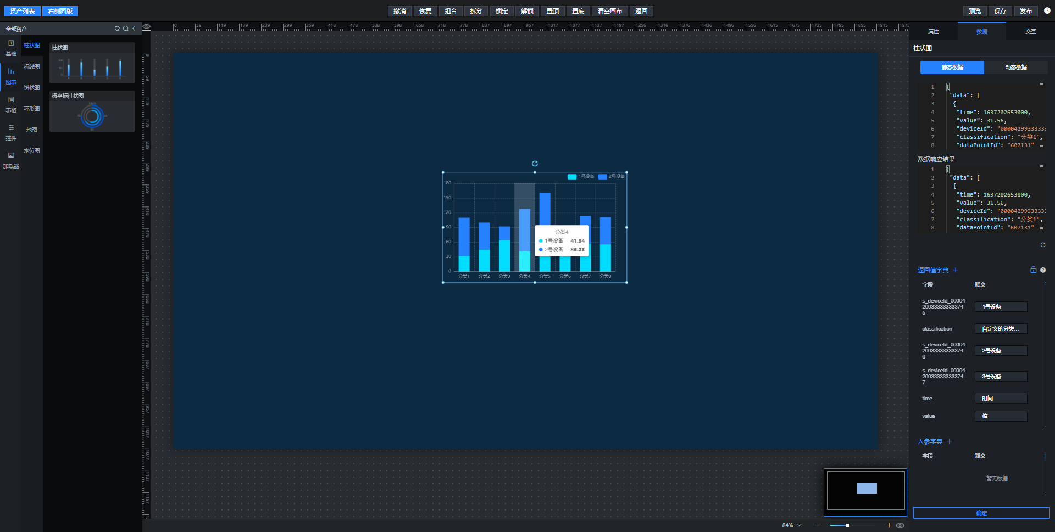
Task: Pick the 极坐标柱状图 asset thumbnail
Action: click(92, 111)
